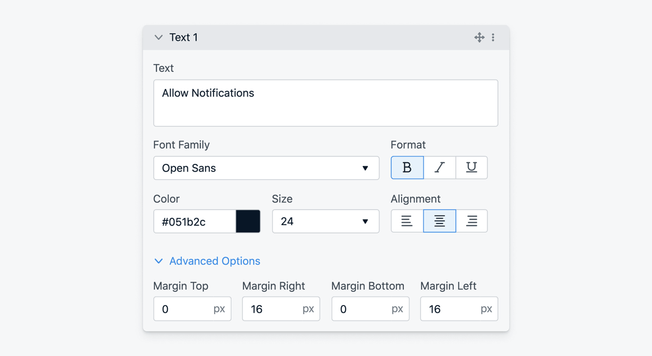This screenshot has height=356, width=652.
Task: Click the Color label
Action: (166, 199)
